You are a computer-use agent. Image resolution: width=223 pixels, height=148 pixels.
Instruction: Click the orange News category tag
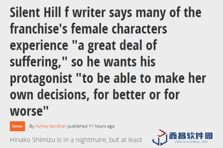click(x=17, y=126)
